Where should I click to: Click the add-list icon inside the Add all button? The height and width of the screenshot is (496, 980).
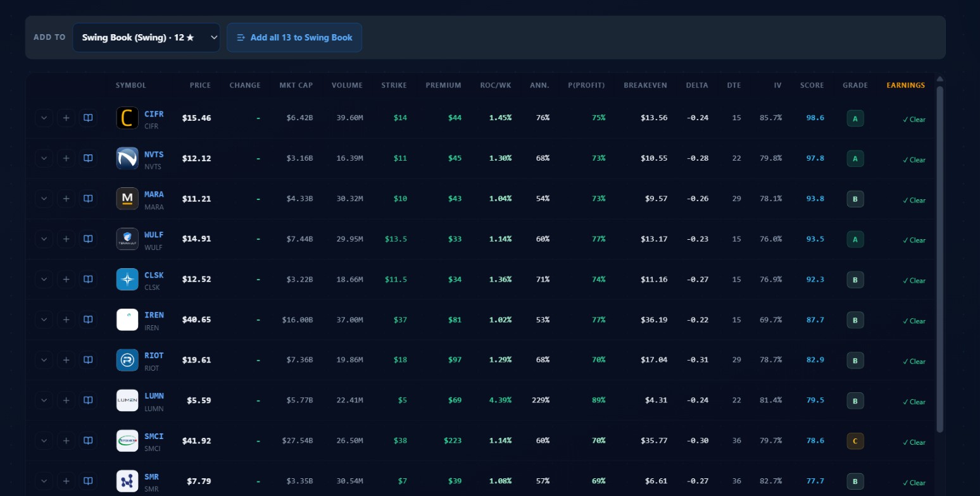coord(241,38)
